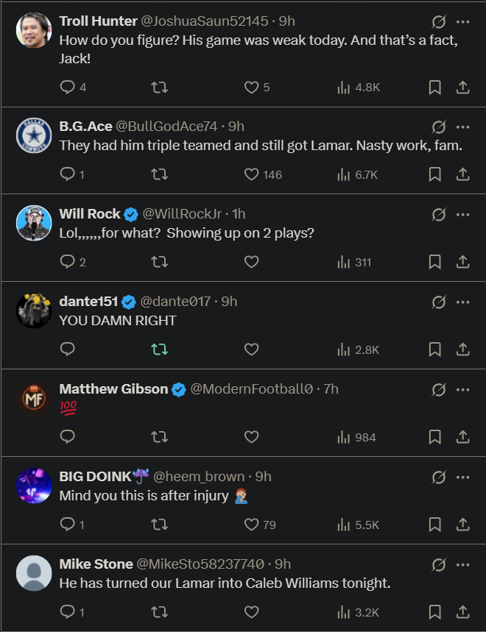Open B.G.Ace's Cowboys avatar
The image size is (486, 632).
pos(34,135)
